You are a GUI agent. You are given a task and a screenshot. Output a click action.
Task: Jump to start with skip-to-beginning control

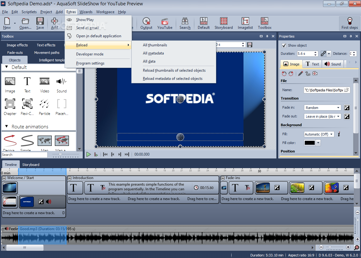click(105, 155)
